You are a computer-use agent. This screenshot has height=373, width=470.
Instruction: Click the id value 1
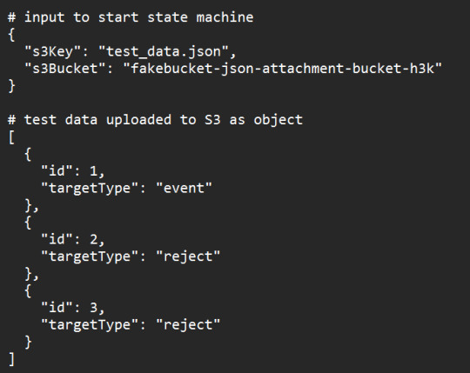tap(93, 171)
